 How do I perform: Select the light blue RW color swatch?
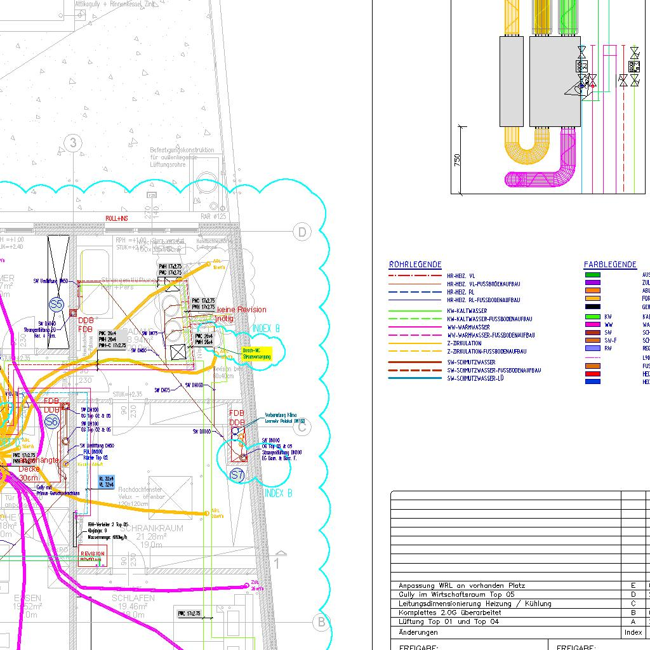[592, 348]
